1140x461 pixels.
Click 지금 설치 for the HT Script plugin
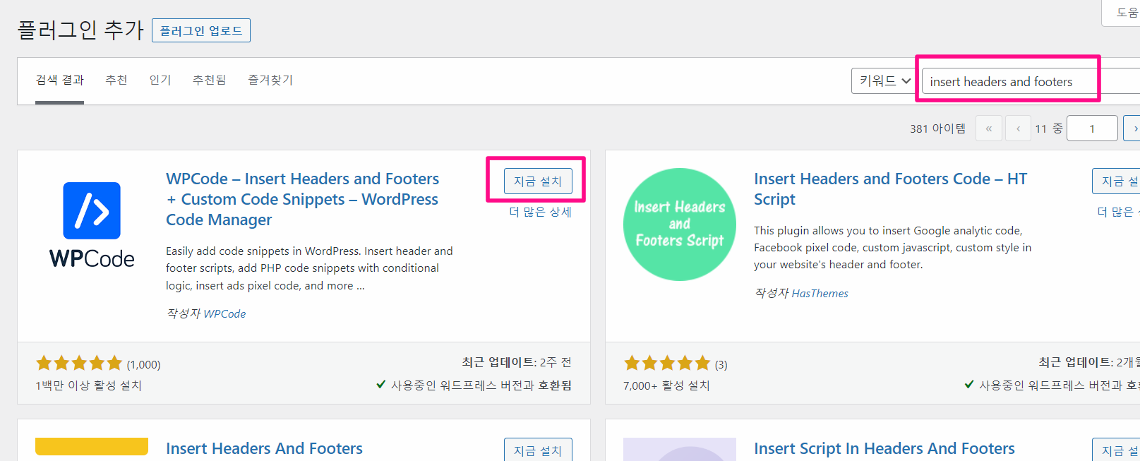coord(1117,181)
